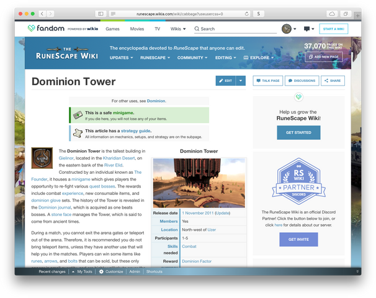376x298 pixels.
Task: Open the Dominion Factor reward link
Action: pos(197,261)
